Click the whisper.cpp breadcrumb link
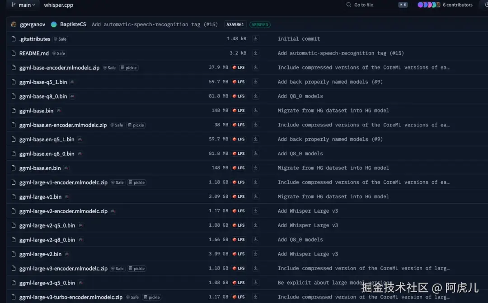Viewport: 488px width, 303px height. 58,5
